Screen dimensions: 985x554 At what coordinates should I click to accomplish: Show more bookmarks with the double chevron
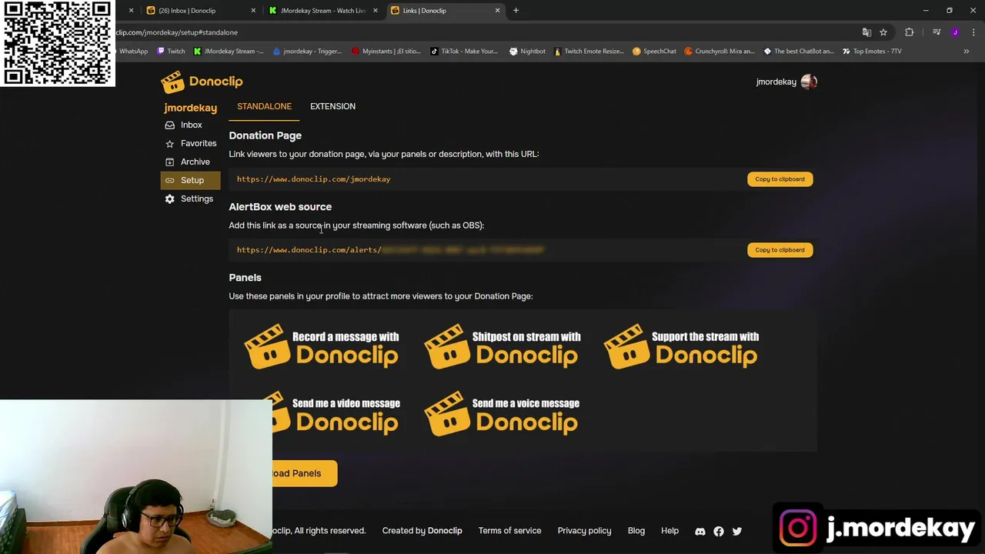pos(967,52)
